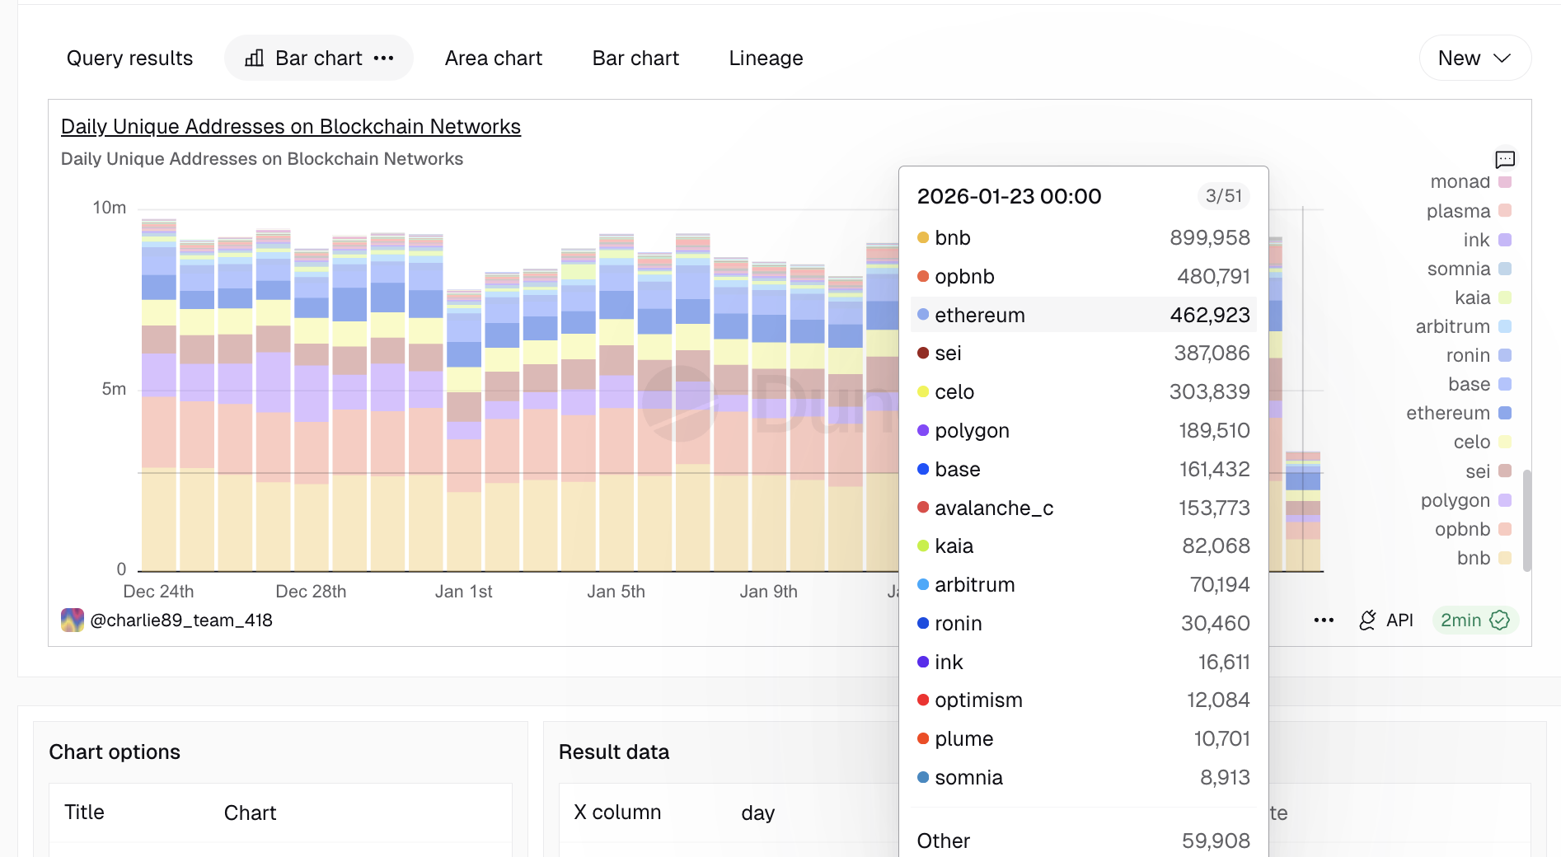Hide the bnb series via legend
The image size is (1561, 857).
coord(1473,559)
